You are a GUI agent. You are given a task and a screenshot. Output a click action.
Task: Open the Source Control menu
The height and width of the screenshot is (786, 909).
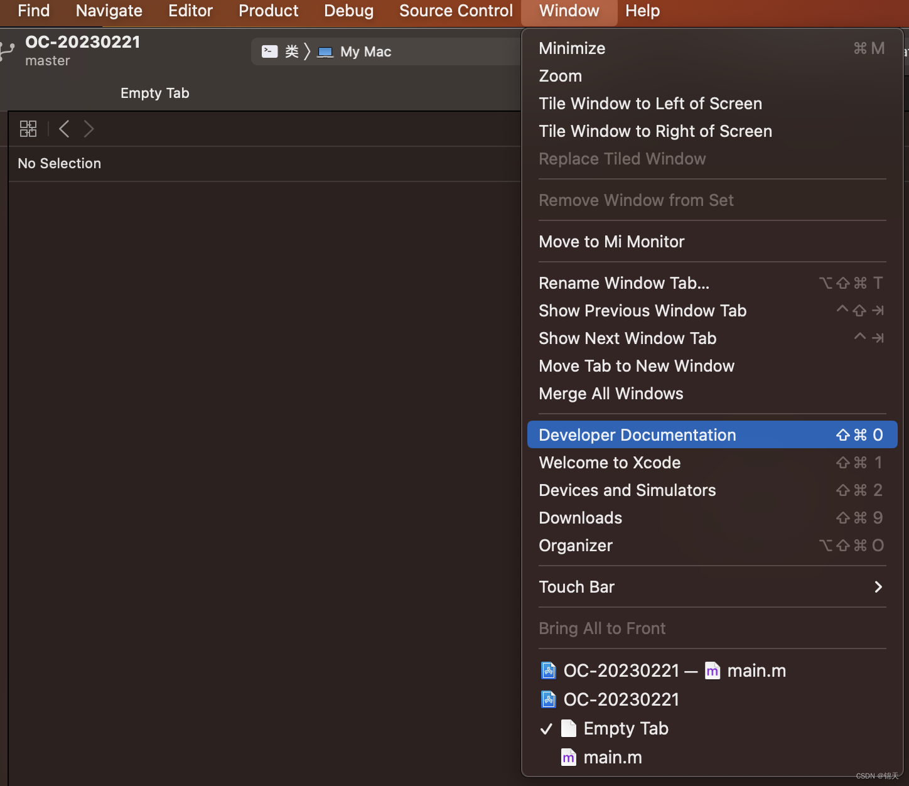coord(456,11)
